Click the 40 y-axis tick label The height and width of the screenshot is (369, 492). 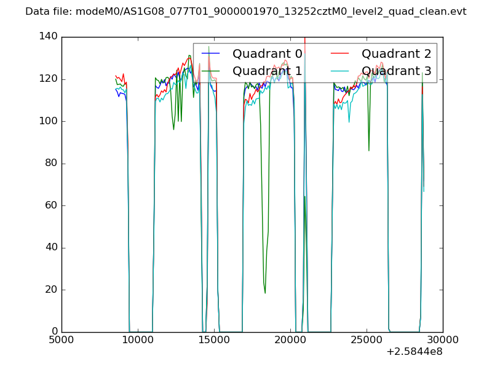(x=52, y=248)
